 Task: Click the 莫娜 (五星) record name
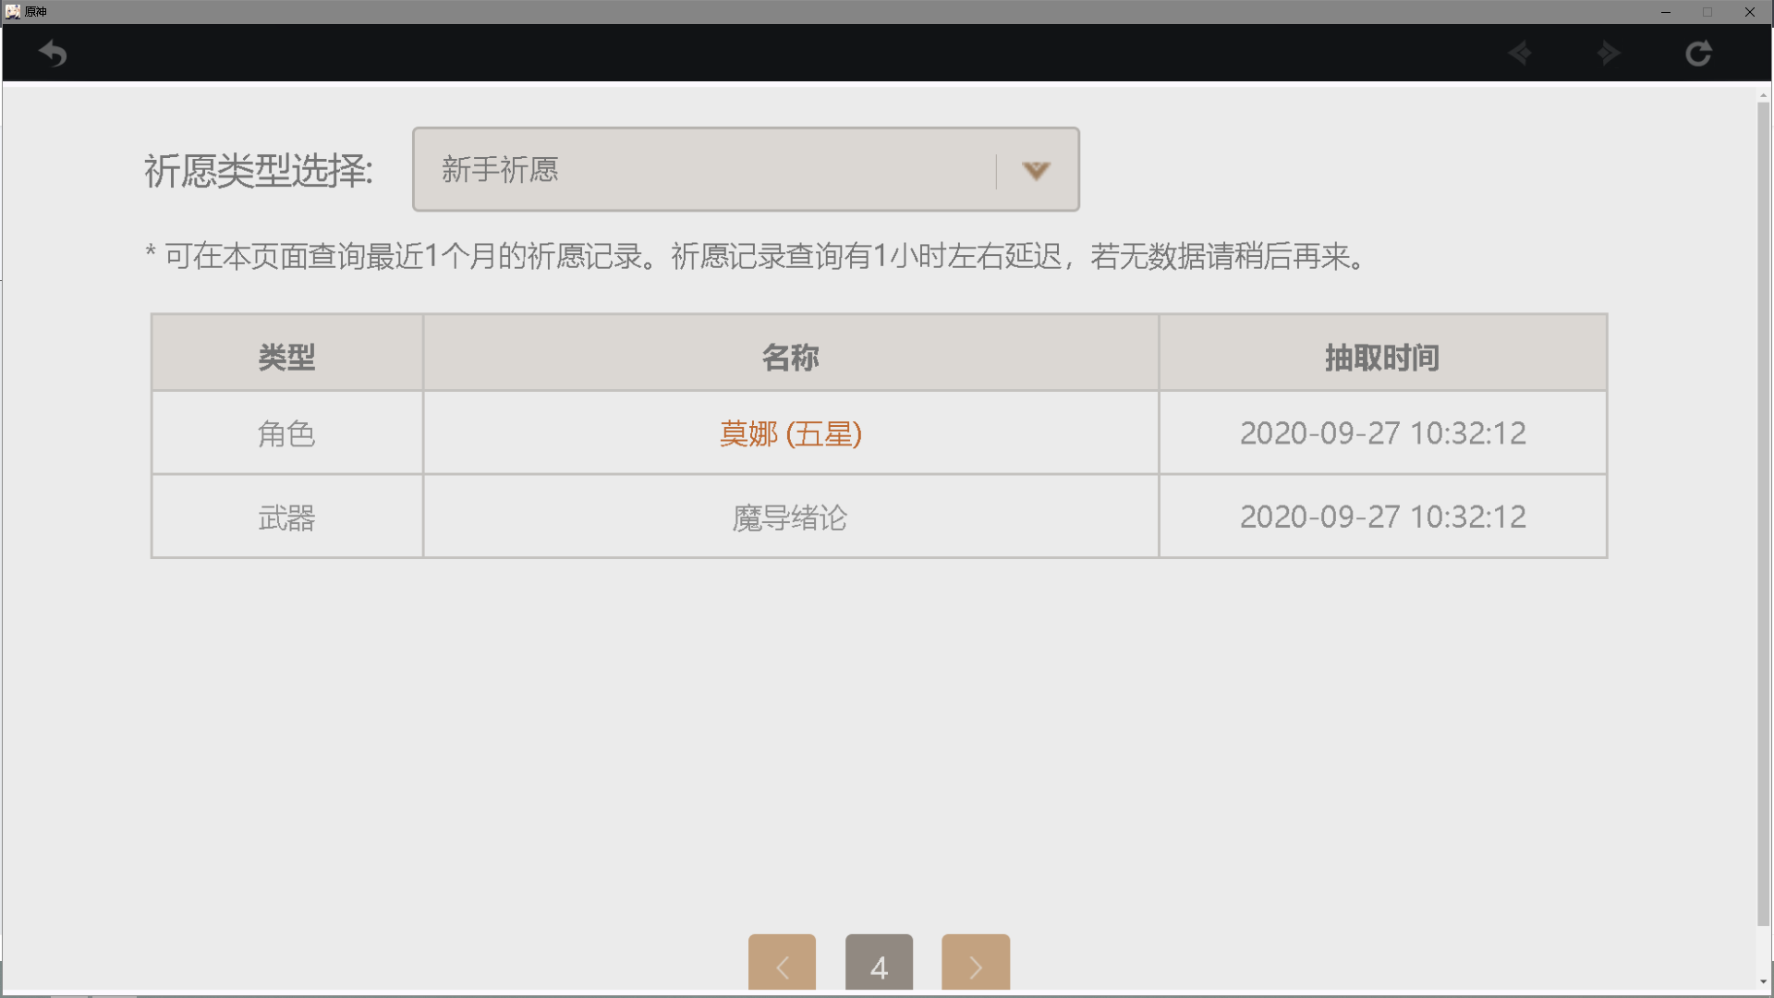tap(790, 433)
